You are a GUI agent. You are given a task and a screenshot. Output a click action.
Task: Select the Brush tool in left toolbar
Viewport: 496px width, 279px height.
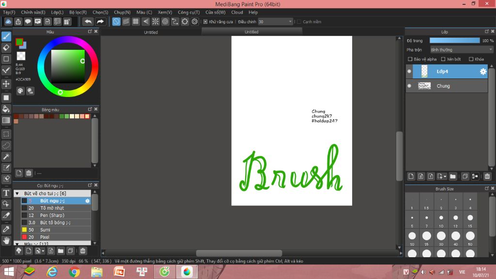[6, 36]
